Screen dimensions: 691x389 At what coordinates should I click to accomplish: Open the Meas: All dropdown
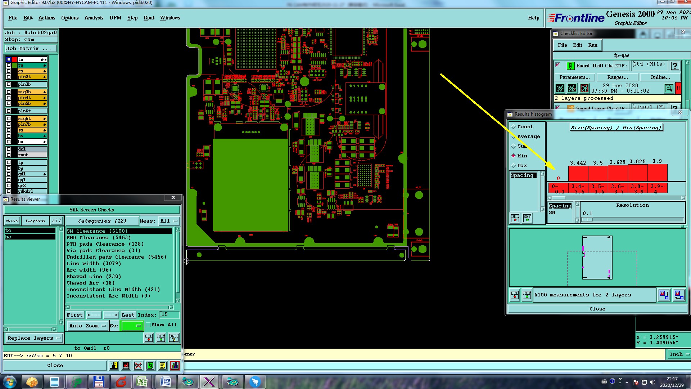pyautogui.click(x=169, y=221)
